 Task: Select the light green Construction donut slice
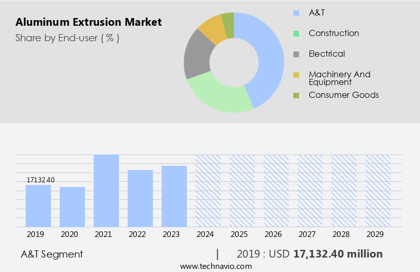219,94
